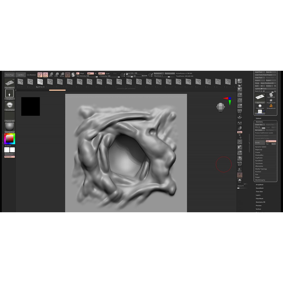Select the Eye-V1-3_13 brush thumbnail
283x283 pixels.
tap(40, 83)
